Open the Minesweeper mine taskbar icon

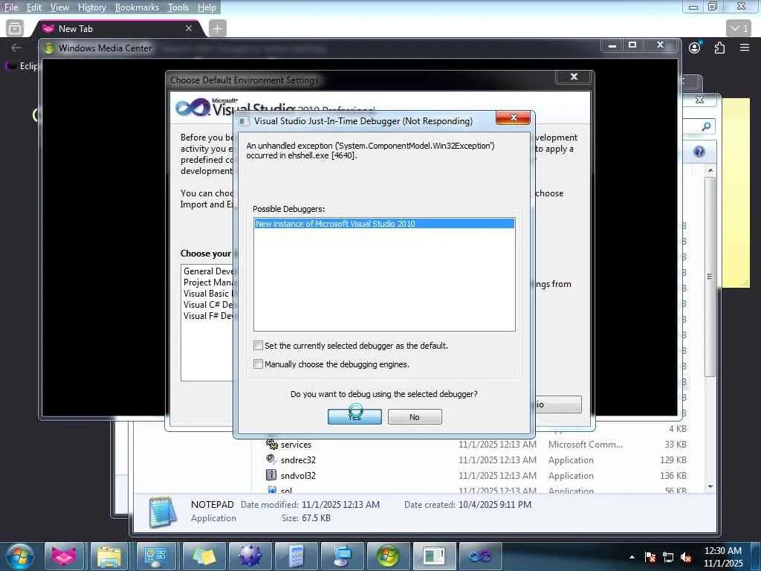250,556
